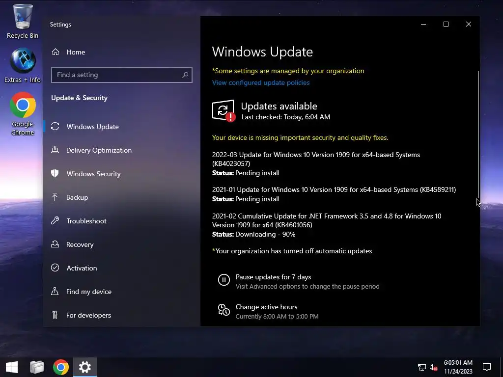Click the Change active hours clock icon
503x377 pixels.
point(224,310)
